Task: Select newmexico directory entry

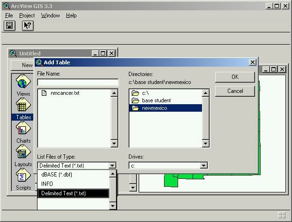Action: [165, 108]
